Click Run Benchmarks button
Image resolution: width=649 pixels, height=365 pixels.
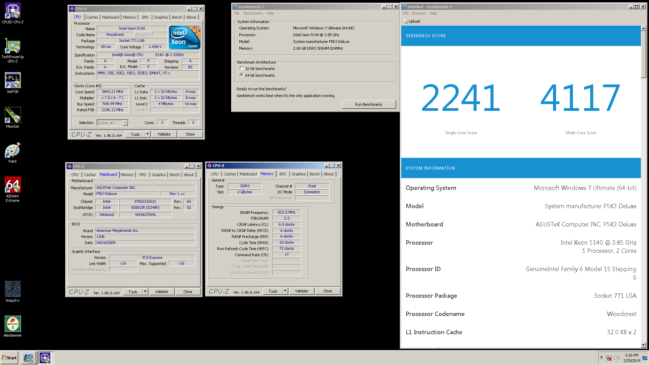[x=369, y=104]
